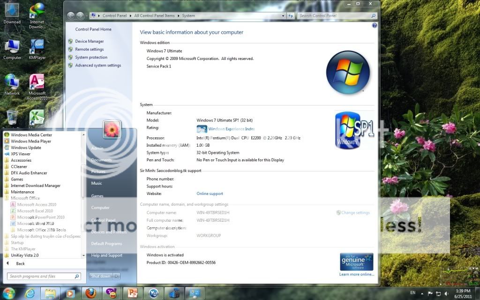Open Windows Media Player taskbar icon

tap(70, 293)
